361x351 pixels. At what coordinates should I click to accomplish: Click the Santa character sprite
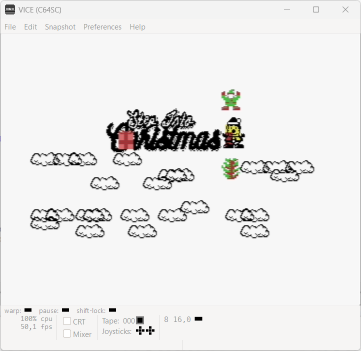point(233,133)
